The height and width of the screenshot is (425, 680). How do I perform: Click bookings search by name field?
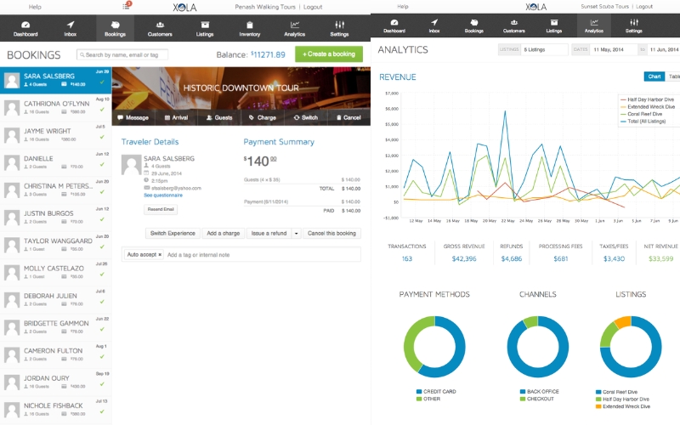click(122, 54)
